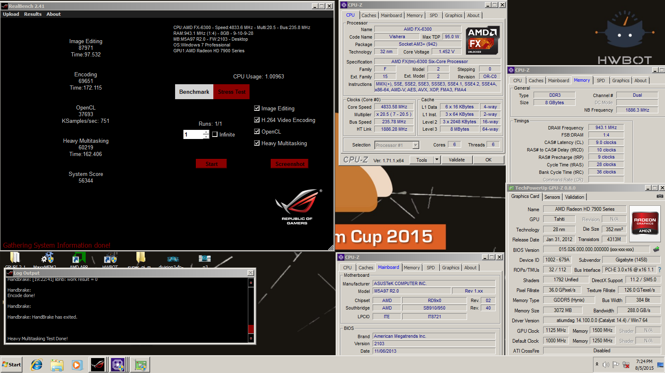665x373 pixels.
Task: Switch to the Caches tab in top CPU-Z
Action: tap(368, 15)
